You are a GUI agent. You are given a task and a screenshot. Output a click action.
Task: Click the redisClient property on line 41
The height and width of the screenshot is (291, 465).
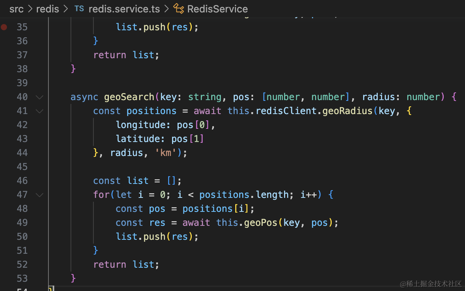(289, 111)
